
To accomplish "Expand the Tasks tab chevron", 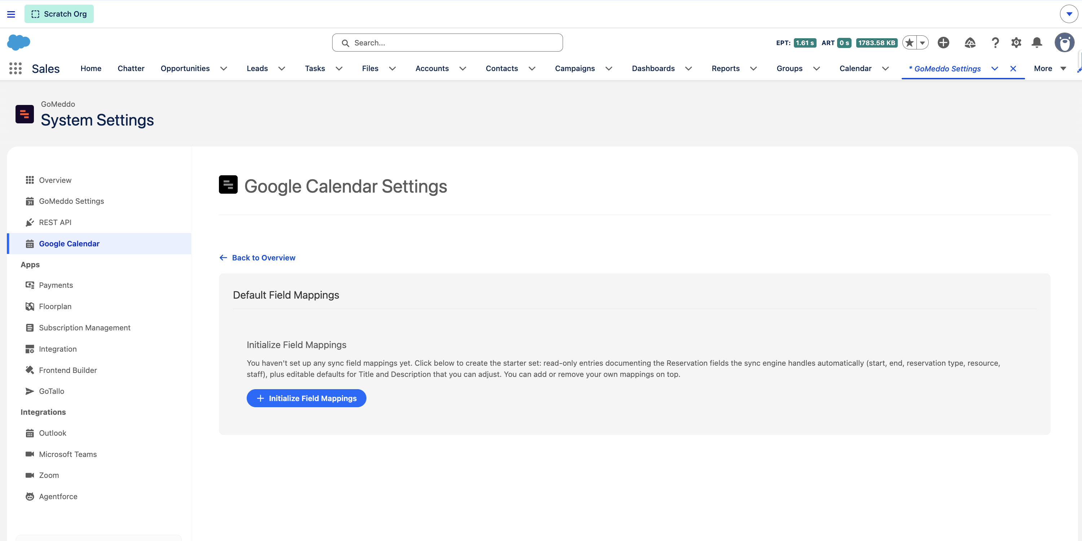I will (x=339, y=69).
